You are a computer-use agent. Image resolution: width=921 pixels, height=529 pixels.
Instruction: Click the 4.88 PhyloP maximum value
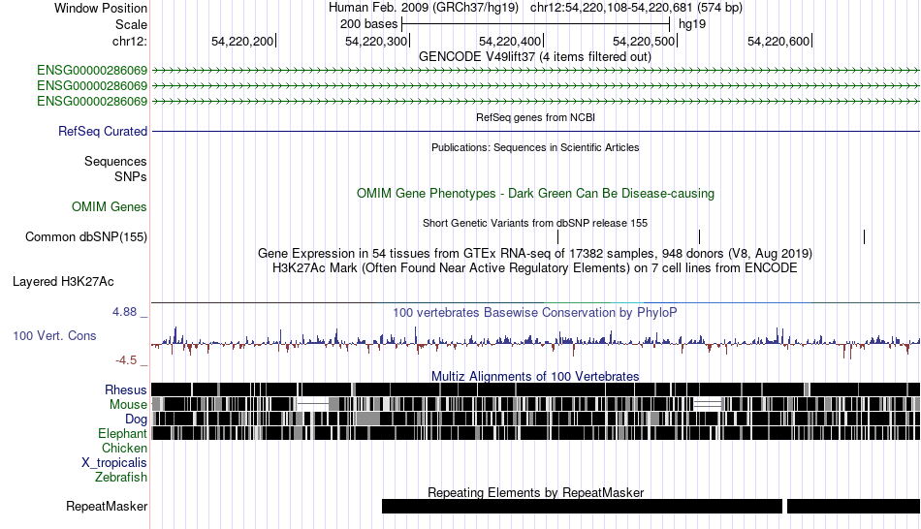(x=124, y=312)
